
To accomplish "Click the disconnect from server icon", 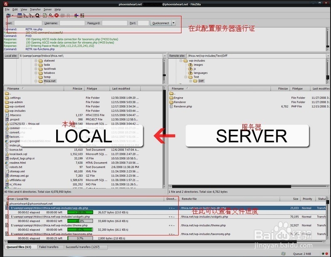I will [62, 15].
